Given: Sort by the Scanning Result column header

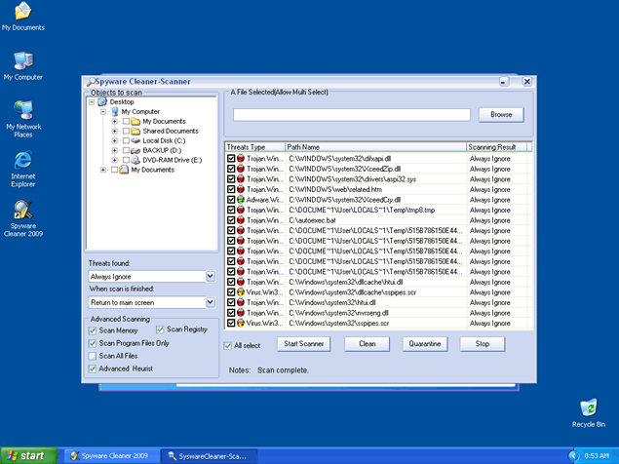Looking at the screenshot, I should coord(497,146).
